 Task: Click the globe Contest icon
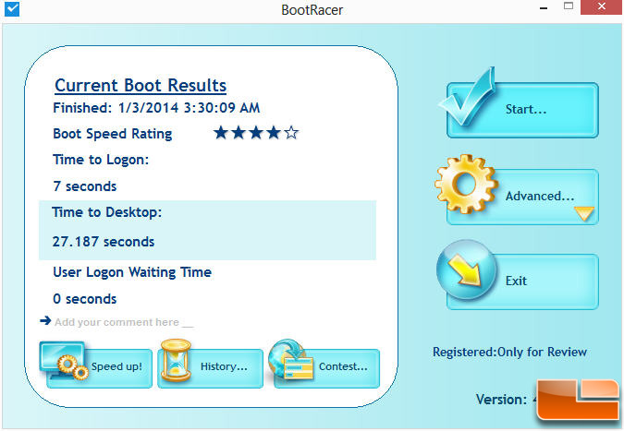coord(291,359)
